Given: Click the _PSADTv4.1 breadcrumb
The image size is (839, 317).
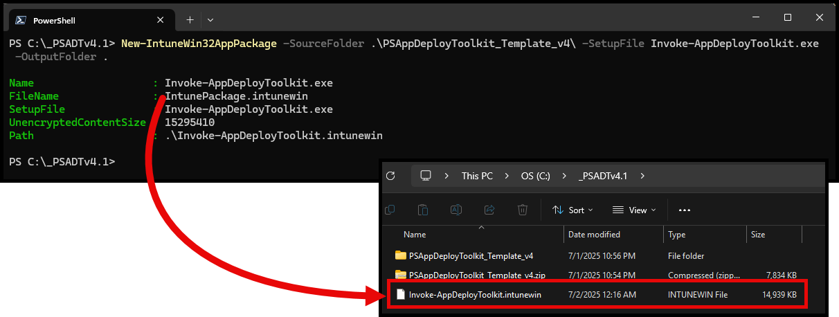Looking at the screenshot, I should pos(602,176).
